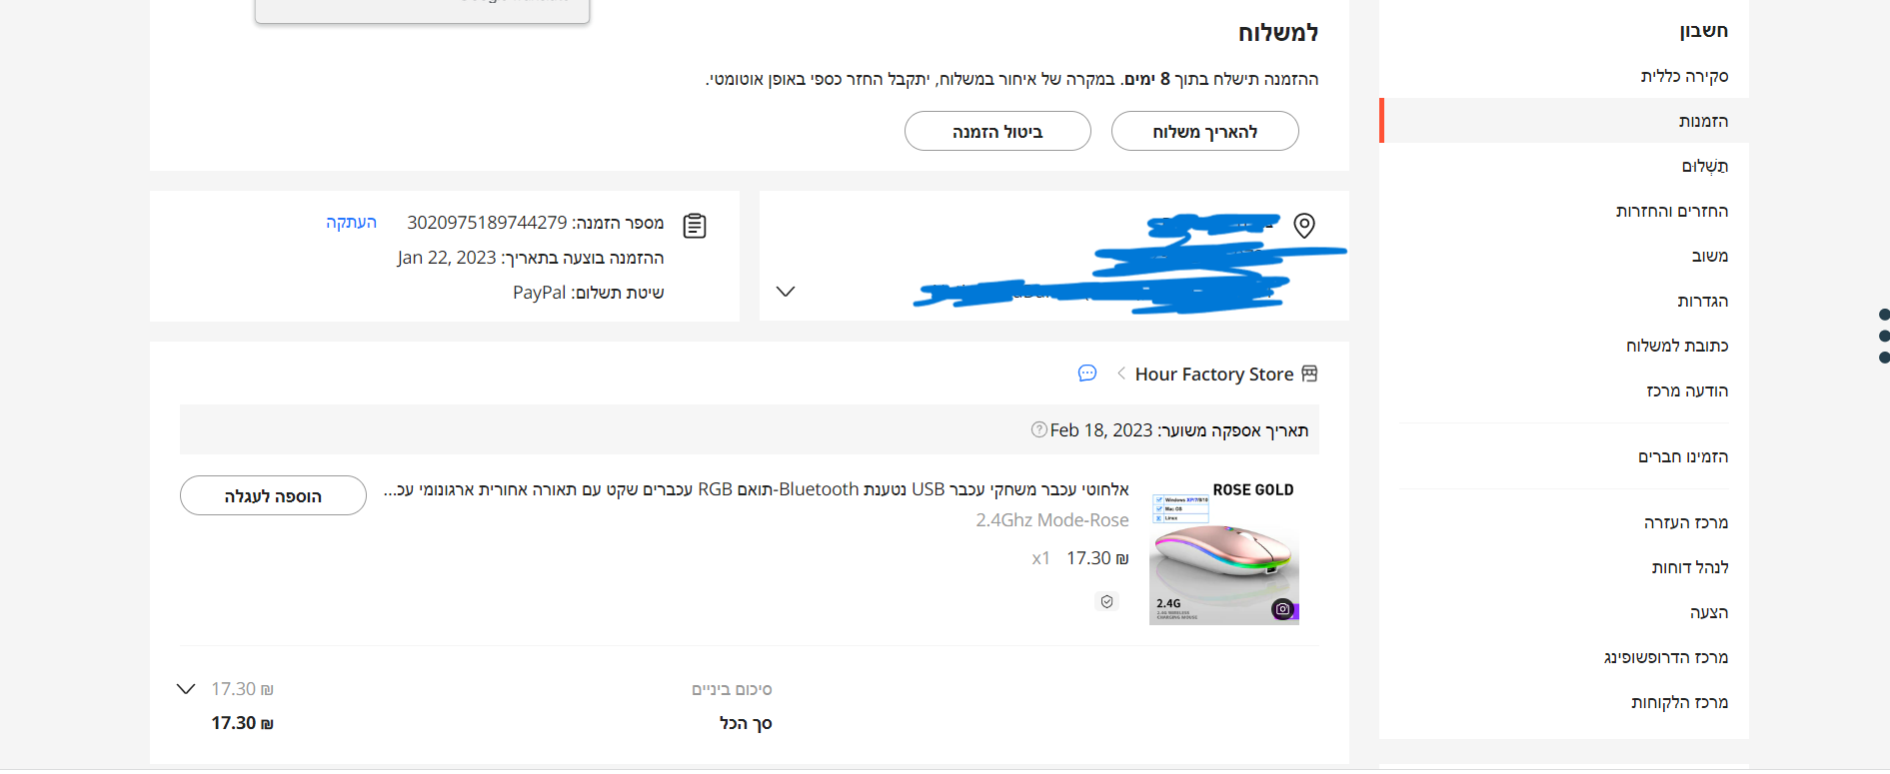This screenshot has height=774, width=1890.
Task: Open the wireless mouse product title link
Action: click(x=757, y=489)
